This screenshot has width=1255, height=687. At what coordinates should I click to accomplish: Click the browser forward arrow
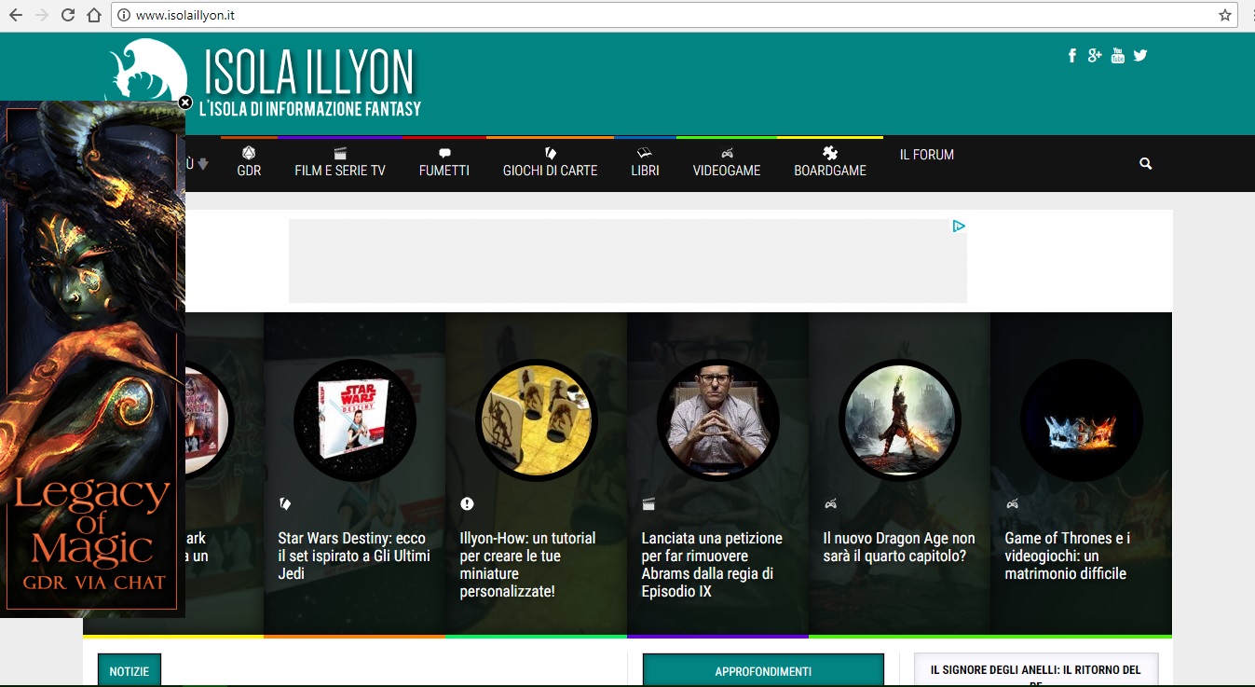42,15
